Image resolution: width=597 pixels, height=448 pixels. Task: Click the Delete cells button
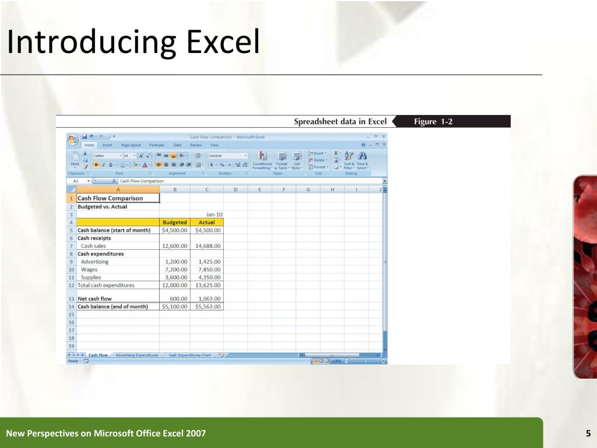point(318,160)
